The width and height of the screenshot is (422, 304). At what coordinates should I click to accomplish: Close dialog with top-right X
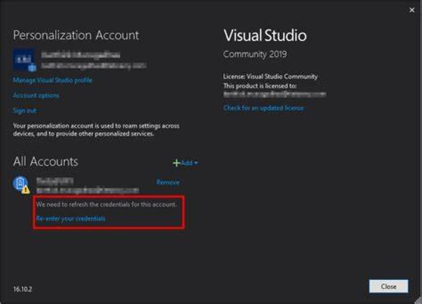click(412, 10)
